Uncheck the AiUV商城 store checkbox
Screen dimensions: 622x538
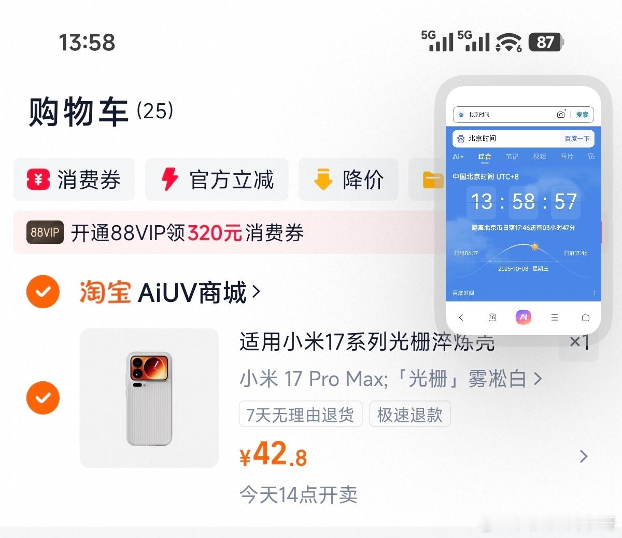[43, 292]
